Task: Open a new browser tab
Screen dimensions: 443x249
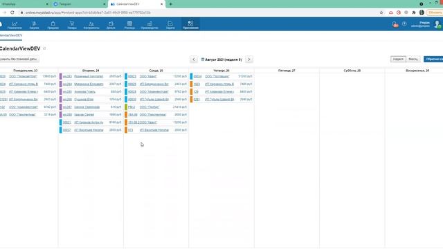Action: tap(171, 4)
